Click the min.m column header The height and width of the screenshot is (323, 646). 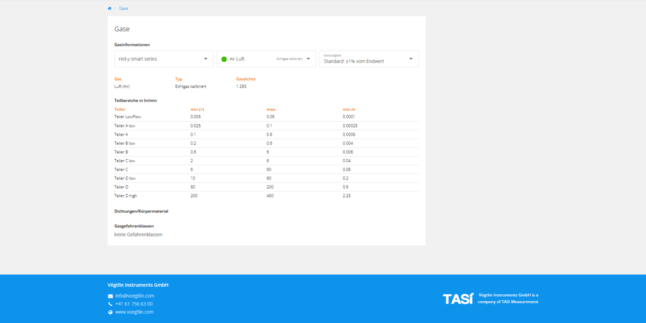click(x=349, y=109)
